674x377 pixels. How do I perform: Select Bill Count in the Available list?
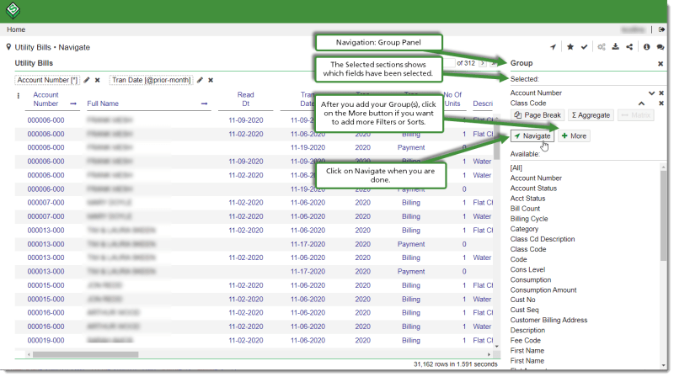coord(525,208)
